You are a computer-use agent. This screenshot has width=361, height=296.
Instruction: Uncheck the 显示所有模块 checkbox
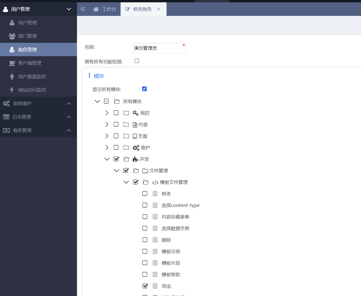144,89
